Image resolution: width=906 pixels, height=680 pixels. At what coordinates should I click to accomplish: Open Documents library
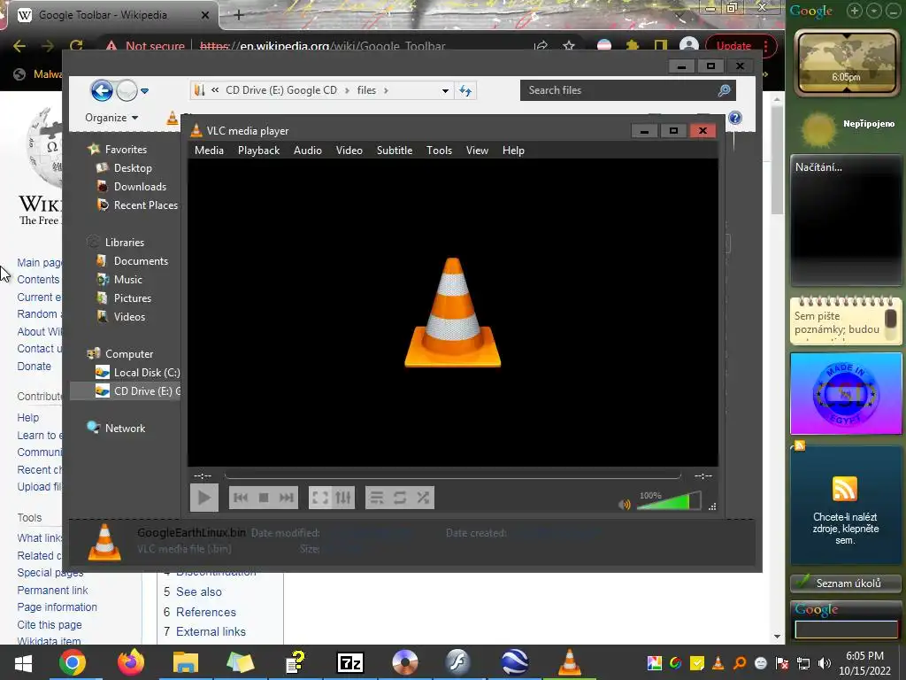141,261
